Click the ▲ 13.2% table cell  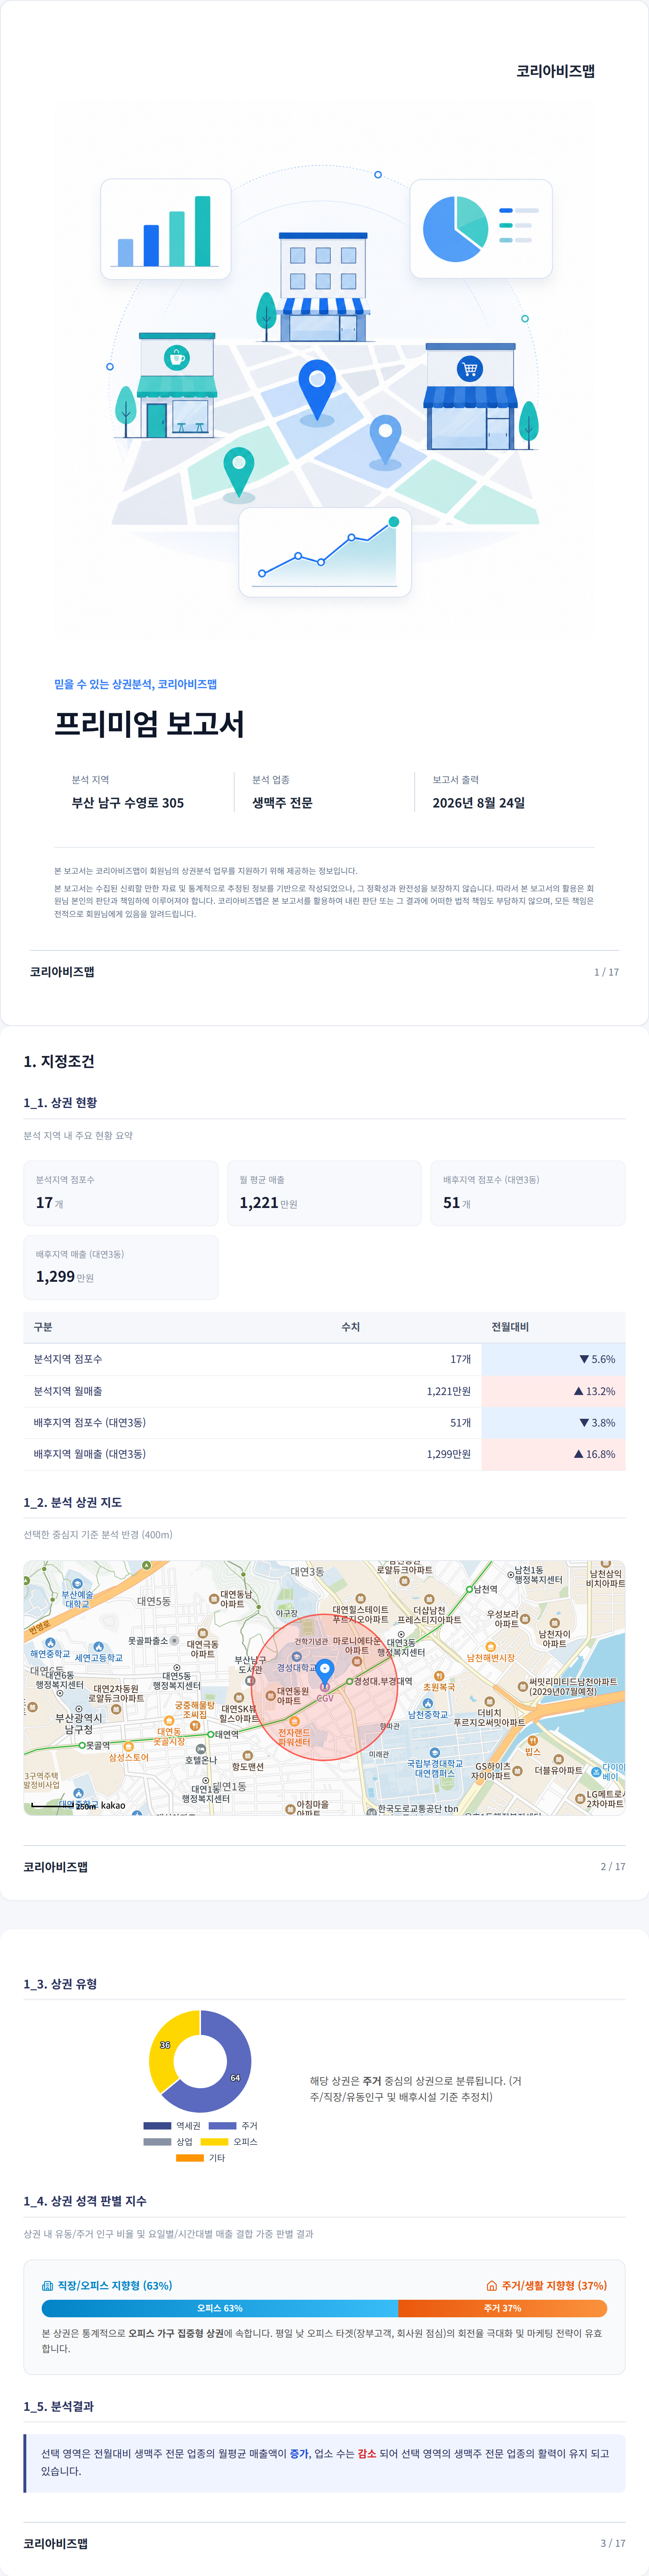tap(553, 1391)
